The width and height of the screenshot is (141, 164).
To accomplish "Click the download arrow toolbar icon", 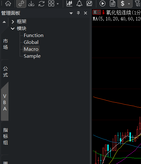I will tap(31, 4).
